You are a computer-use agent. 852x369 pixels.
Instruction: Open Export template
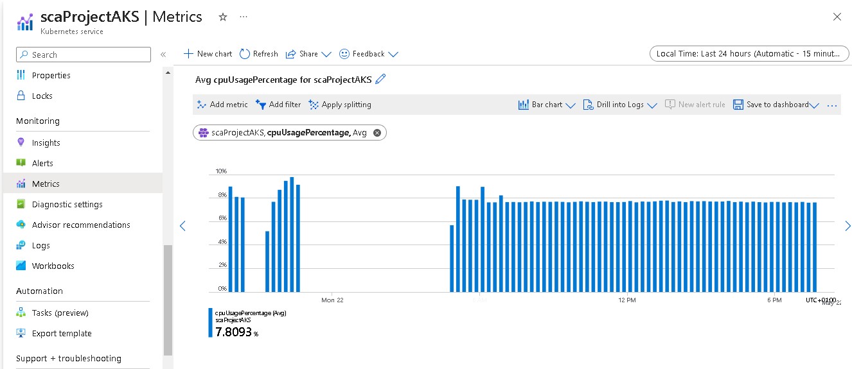tap(62, 333)
